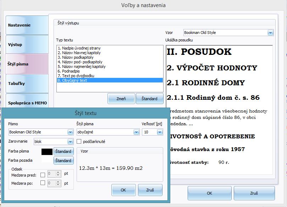The height and width of the screenshot is (207, 287).
Task: Cancel Štýl textu dialog with Zruš
Action: click(x=150, y=190)
